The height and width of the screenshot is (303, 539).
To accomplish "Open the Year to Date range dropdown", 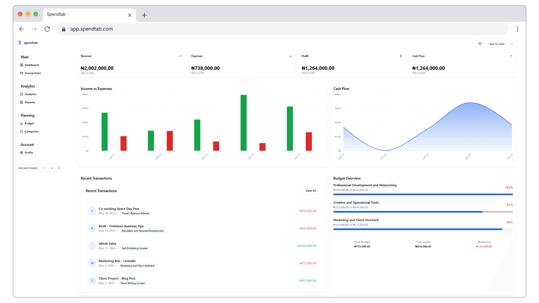I will [x=496, y=44].
